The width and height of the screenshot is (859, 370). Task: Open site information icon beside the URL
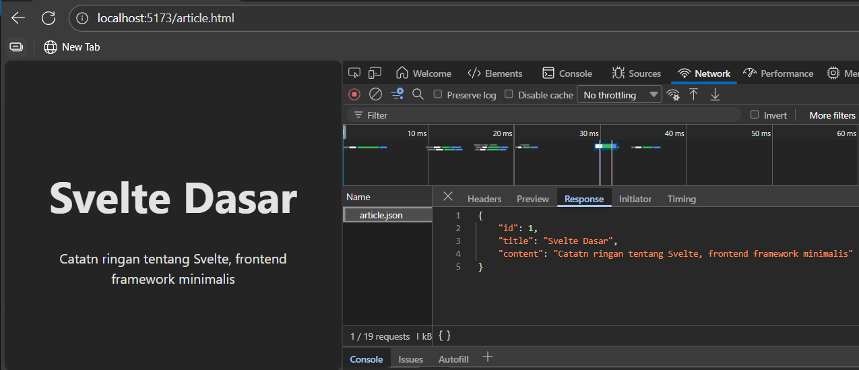[x=83, y=18]
